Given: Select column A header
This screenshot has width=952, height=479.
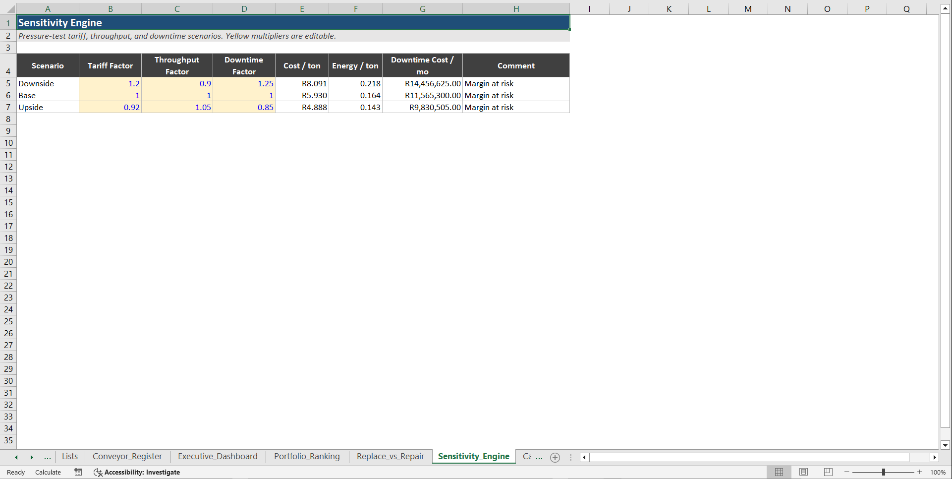Looking at the screenshot, I should (x=48, y=9).
